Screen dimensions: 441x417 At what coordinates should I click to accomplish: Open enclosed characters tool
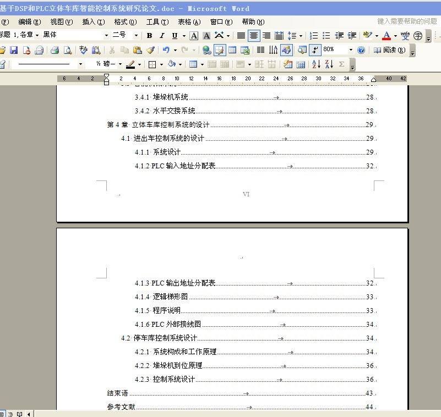pyautogui.click(x=418, y=36)
